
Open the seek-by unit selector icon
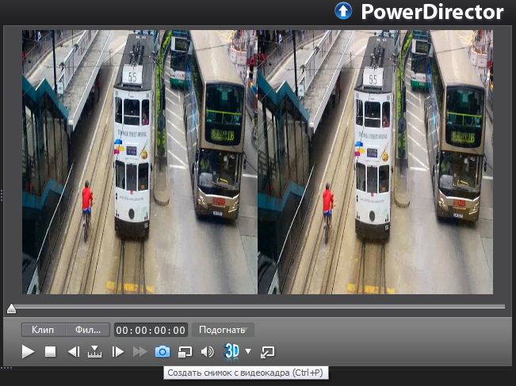(95, 352)
